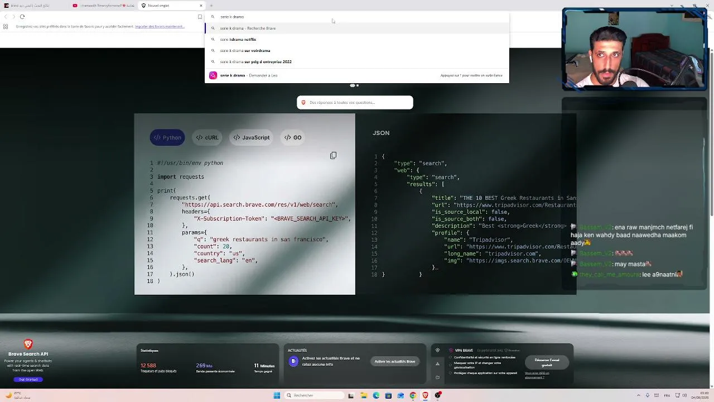The image size is (714, 402).
Task: Click the address bar text 'serie k drama'
Action: [232, 17]
